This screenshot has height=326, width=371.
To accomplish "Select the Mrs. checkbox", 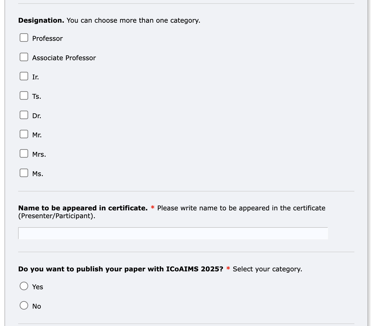I will (x=24, y=153).
